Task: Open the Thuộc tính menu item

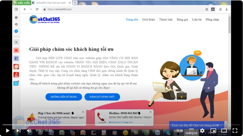Action: tap(166, 20)
